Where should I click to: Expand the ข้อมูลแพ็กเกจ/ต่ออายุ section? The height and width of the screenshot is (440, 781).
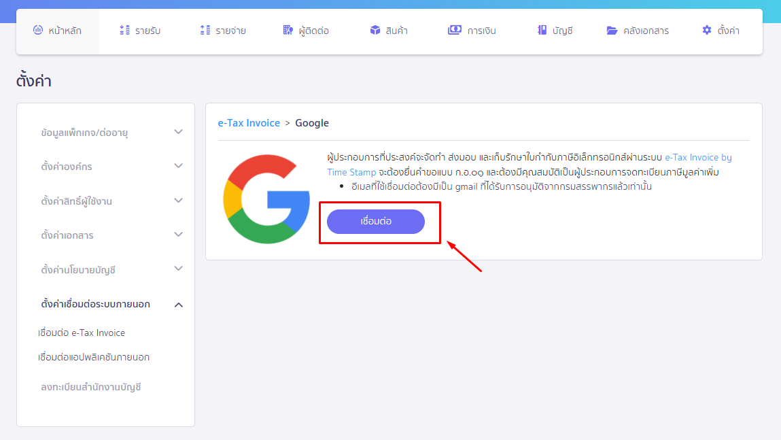point(105,132)
